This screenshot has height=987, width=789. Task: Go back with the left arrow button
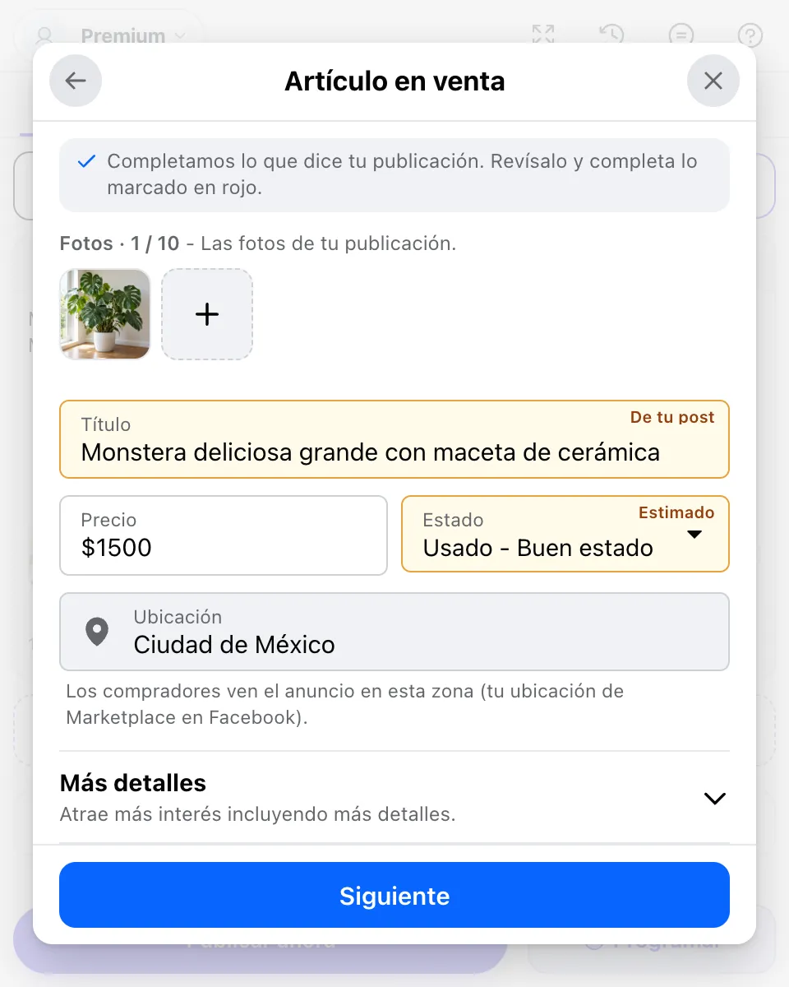pyautogui.click(x=76, y=81)
